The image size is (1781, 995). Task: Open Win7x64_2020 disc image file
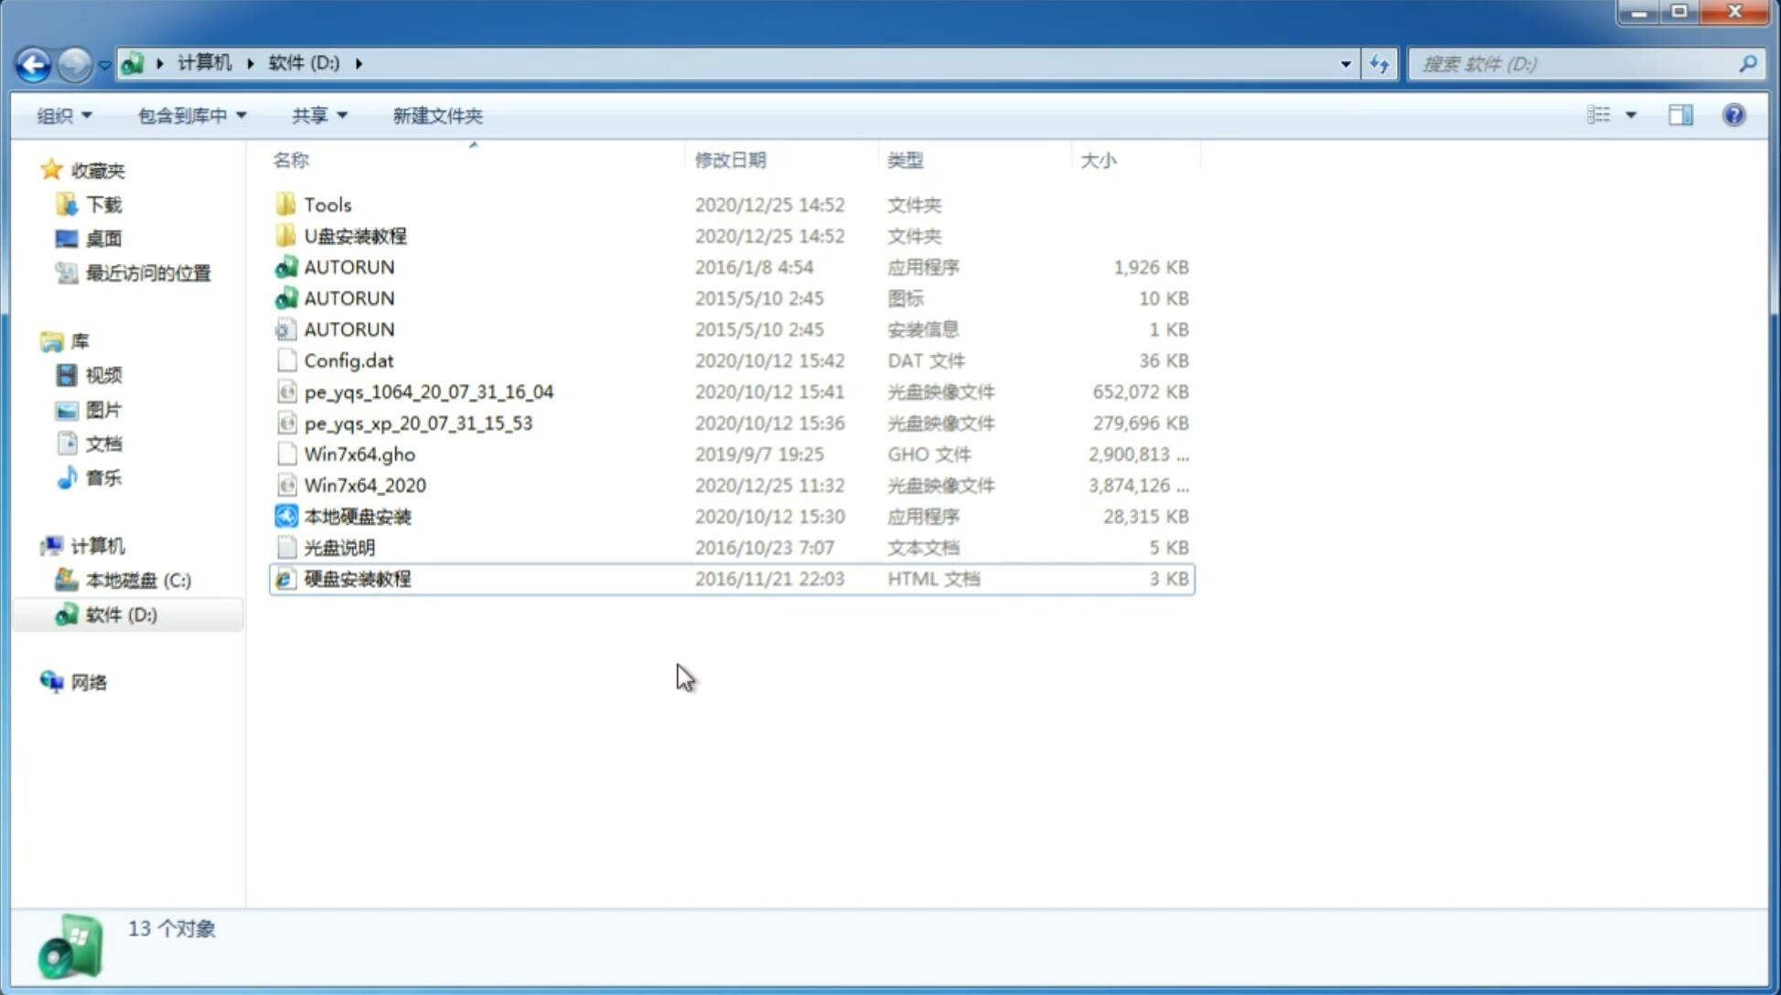(363, 484)
